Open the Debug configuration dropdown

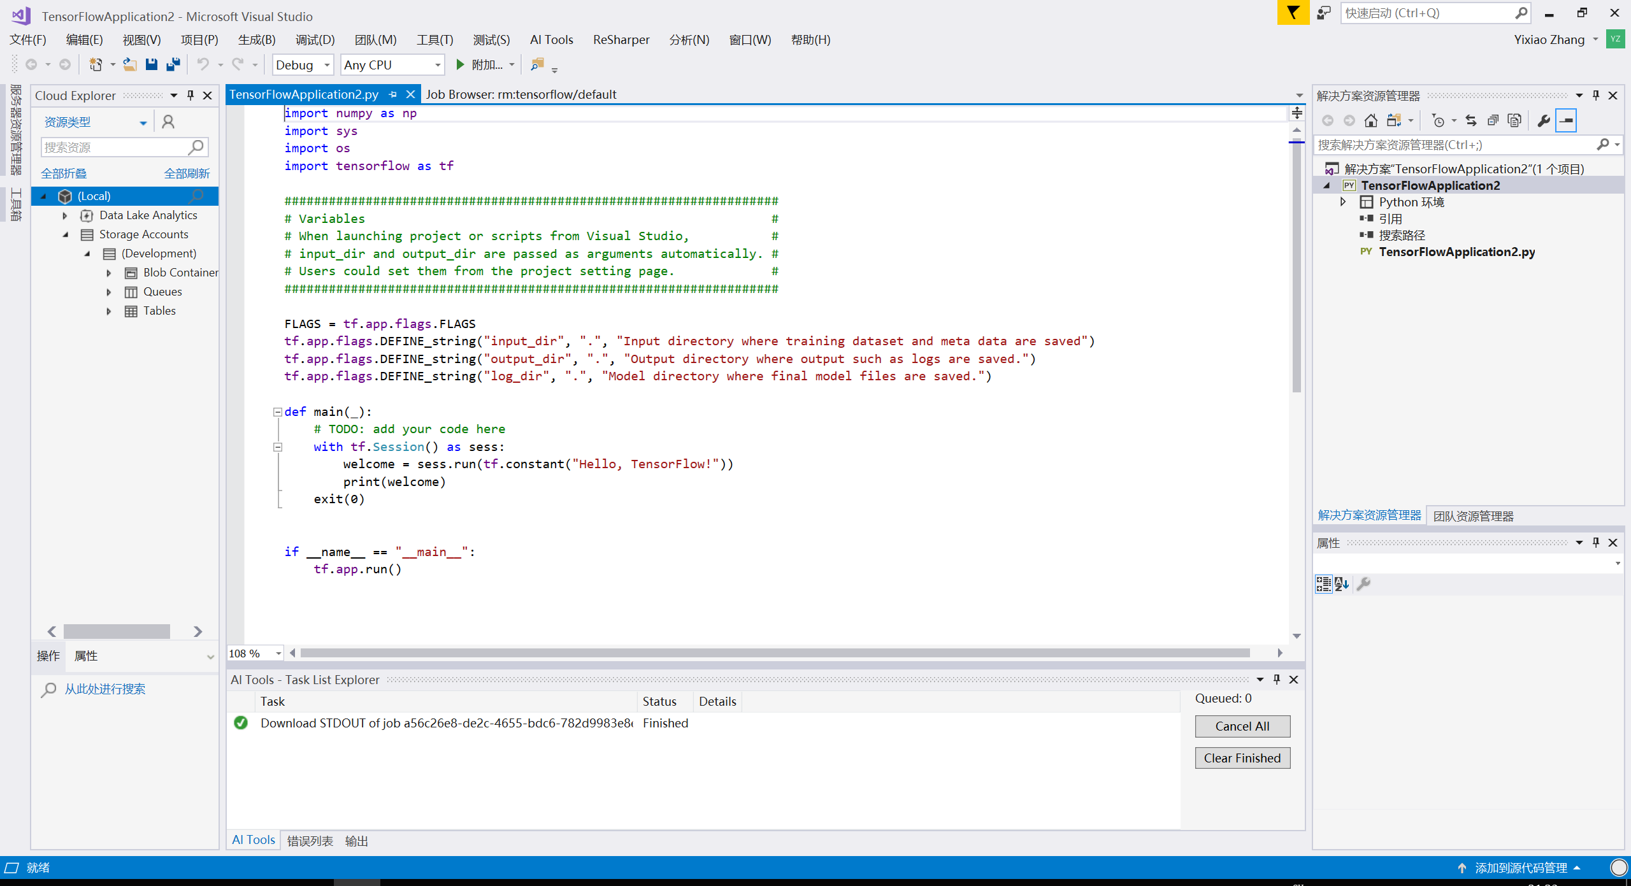pyautogui.click(x=303, y=65)
